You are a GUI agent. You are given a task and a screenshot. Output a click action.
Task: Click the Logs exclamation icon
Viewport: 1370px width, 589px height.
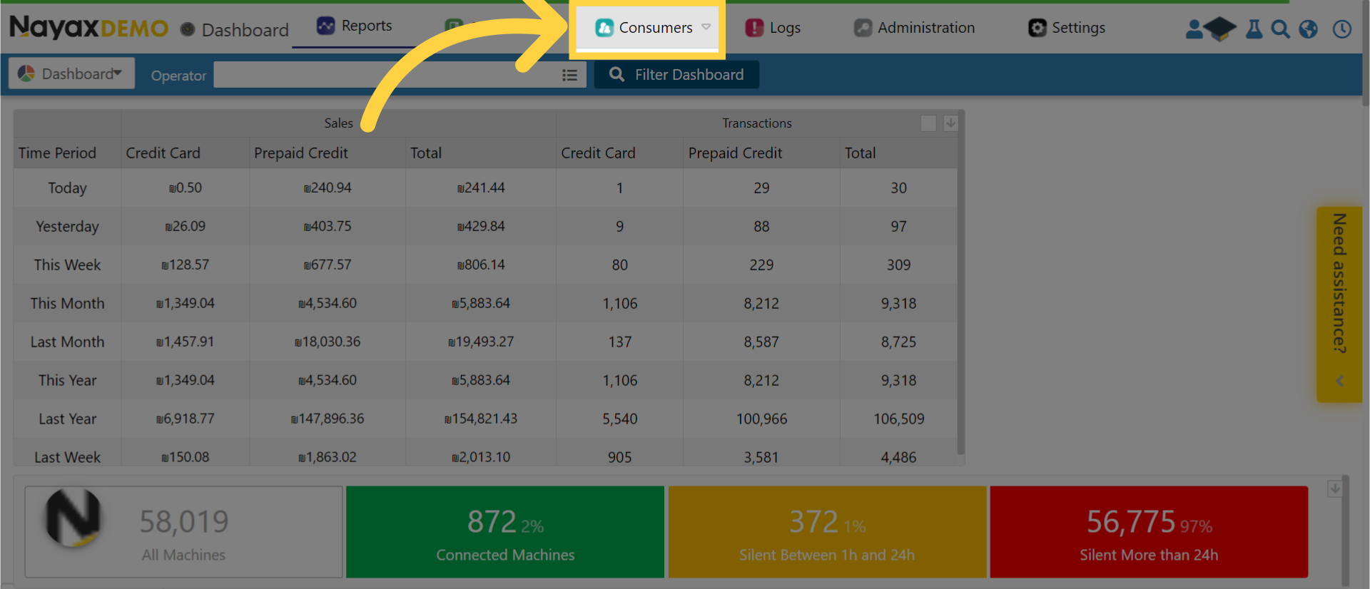754,28
